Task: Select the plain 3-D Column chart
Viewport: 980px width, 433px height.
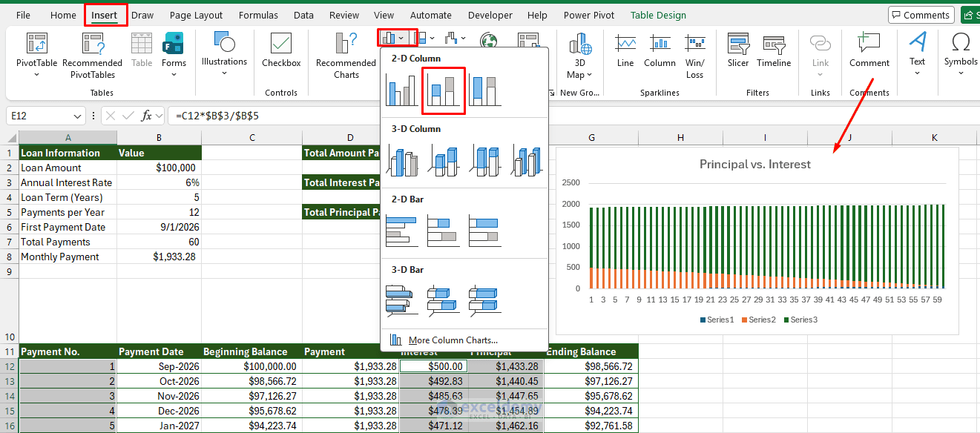Action: coord(527,160)
